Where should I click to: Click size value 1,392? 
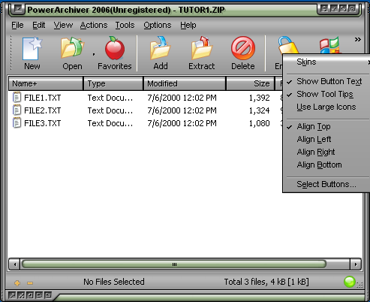[260, 98]
